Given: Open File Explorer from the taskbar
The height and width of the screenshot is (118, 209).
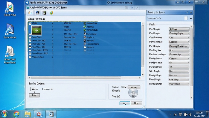Looking at the screenshot, I should click(x=28, y=114).
